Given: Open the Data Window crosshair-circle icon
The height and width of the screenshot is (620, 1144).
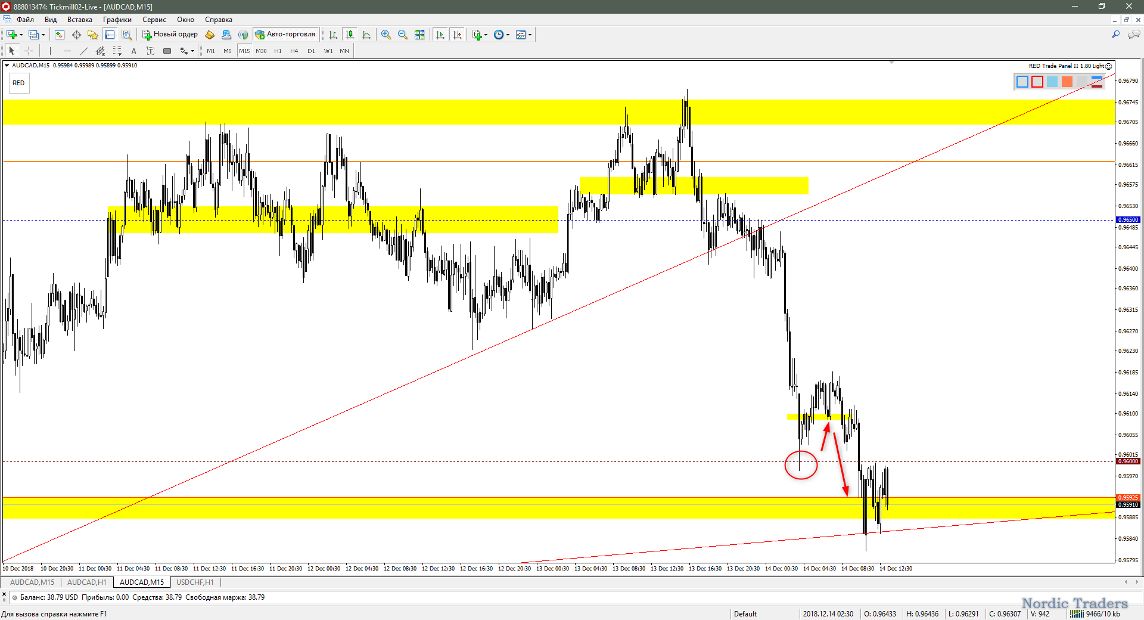Looking at the screenshot, I should point(76,35).
